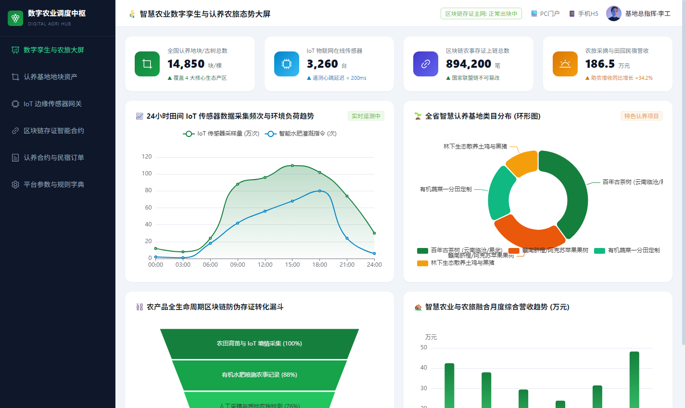
Task: Click the purple chain icon on 区块链 card
Action: pyautogui.click(x=426, y=64)
